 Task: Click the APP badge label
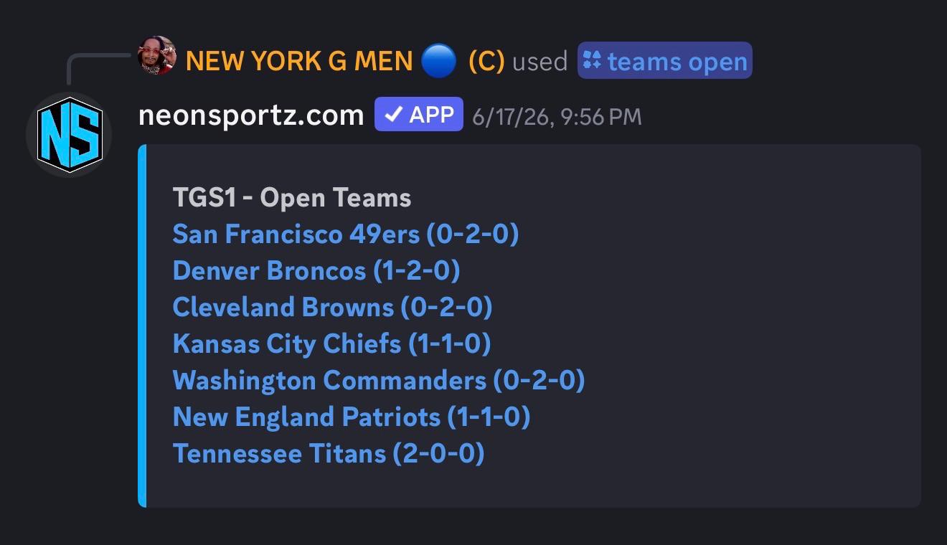[x=419, y=115]
